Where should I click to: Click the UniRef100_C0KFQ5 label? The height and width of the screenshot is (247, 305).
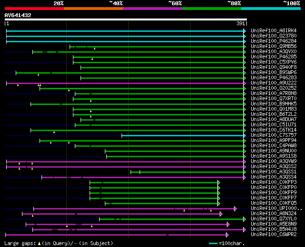[x=274, y=203]
